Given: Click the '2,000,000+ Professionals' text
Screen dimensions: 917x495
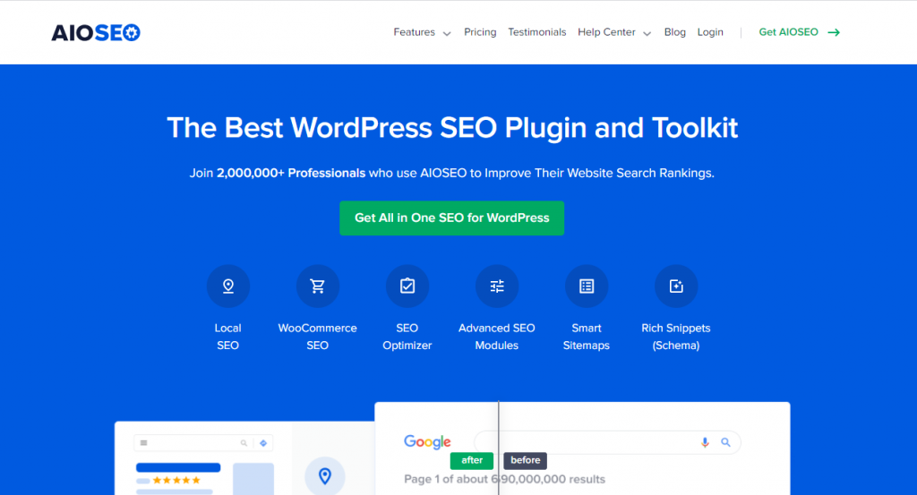Looking at the screenshot, I should pos(291,173).
